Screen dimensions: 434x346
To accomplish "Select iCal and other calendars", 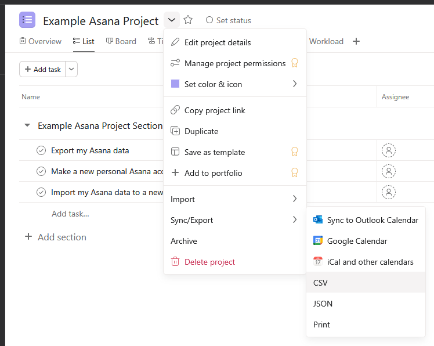I will [x=366, y=262].
